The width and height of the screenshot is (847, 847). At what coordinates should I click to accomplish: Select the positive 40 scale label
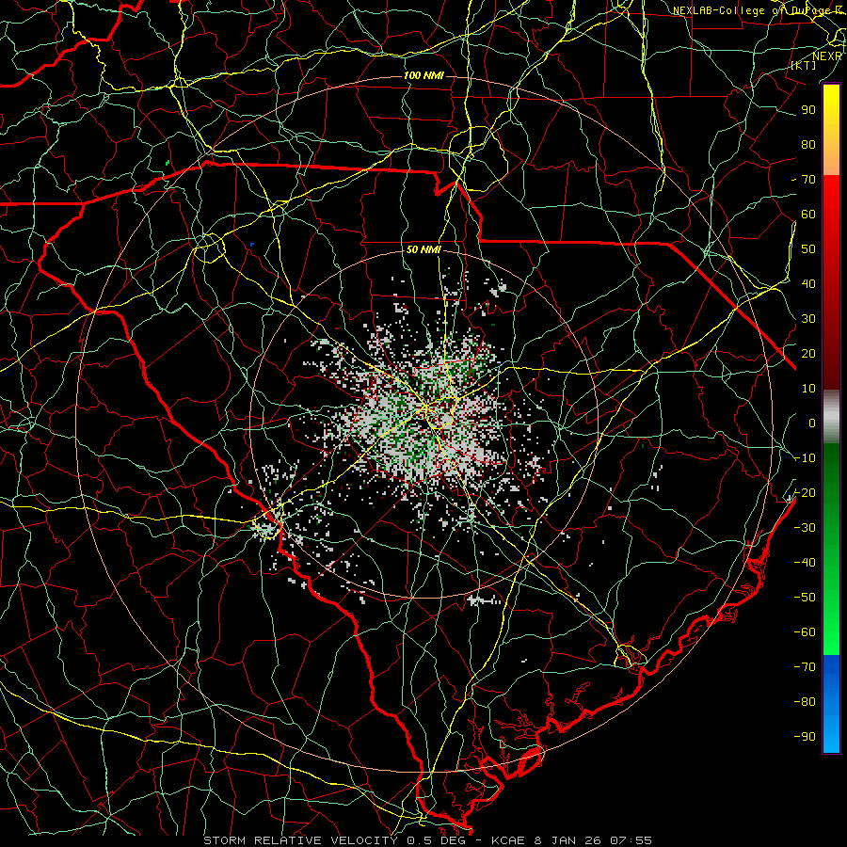click(808, 283)
